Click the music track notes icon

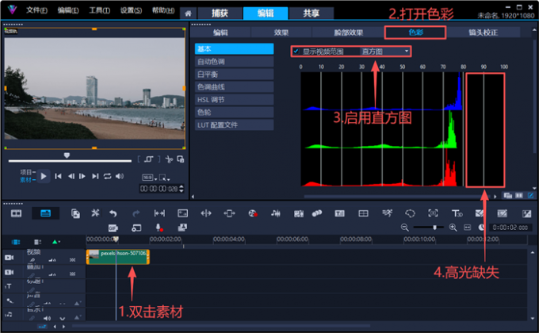[x=8, y=315]
